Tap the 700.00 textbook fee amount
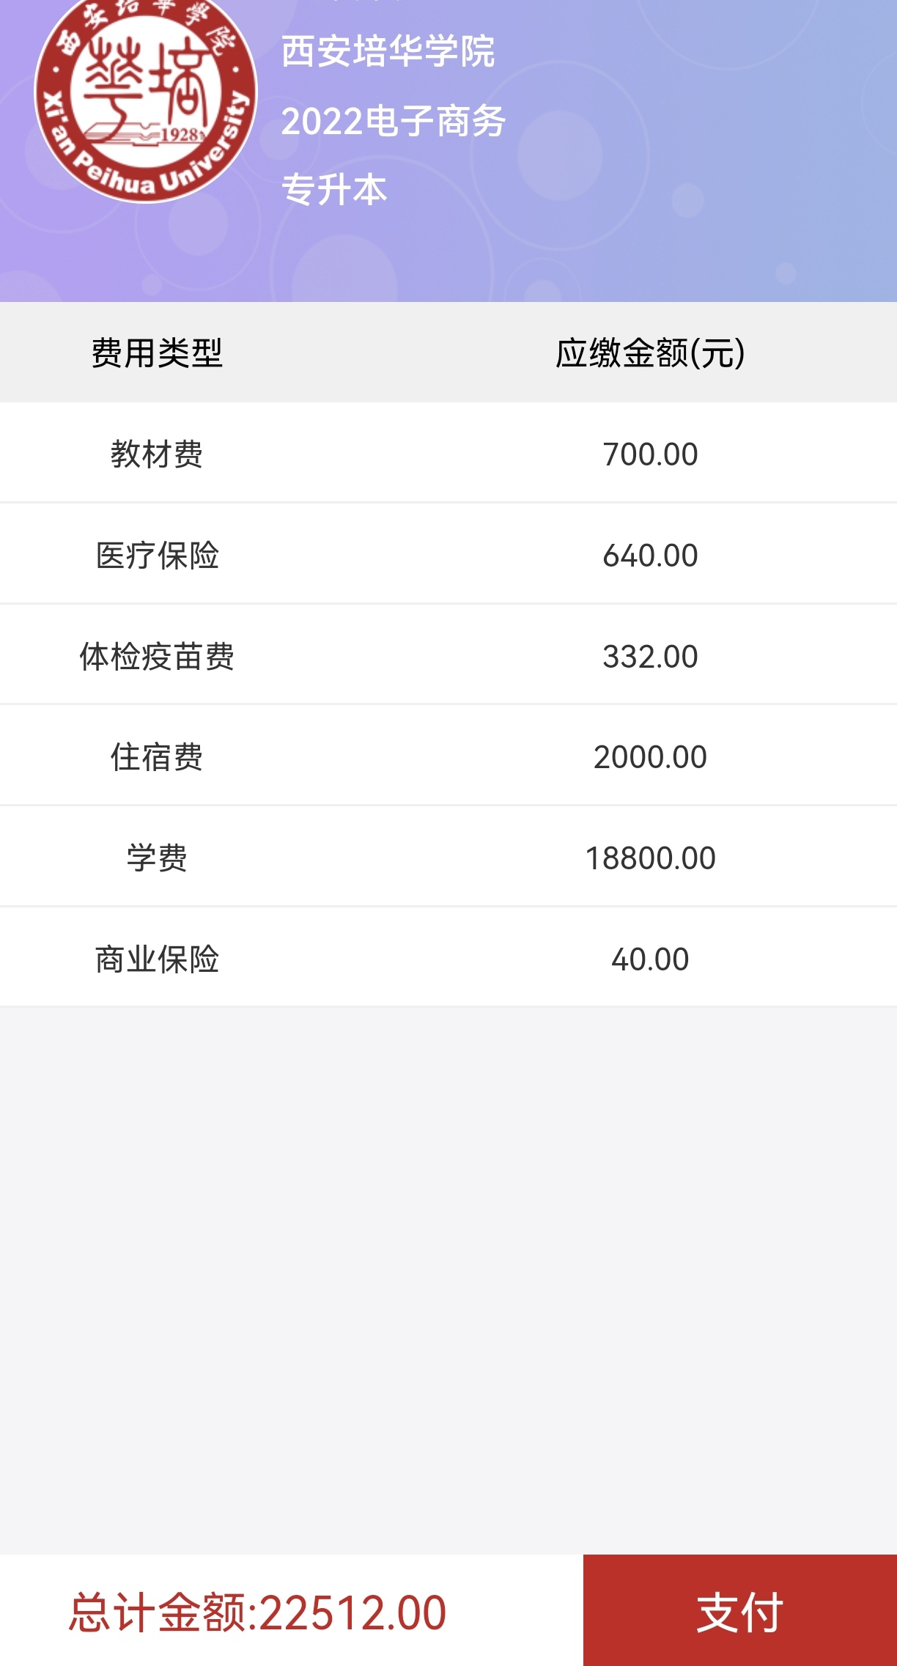Image resolution: width=897 pixels, height=1666 pixels. pyautogui.click(x=650, y=454)
